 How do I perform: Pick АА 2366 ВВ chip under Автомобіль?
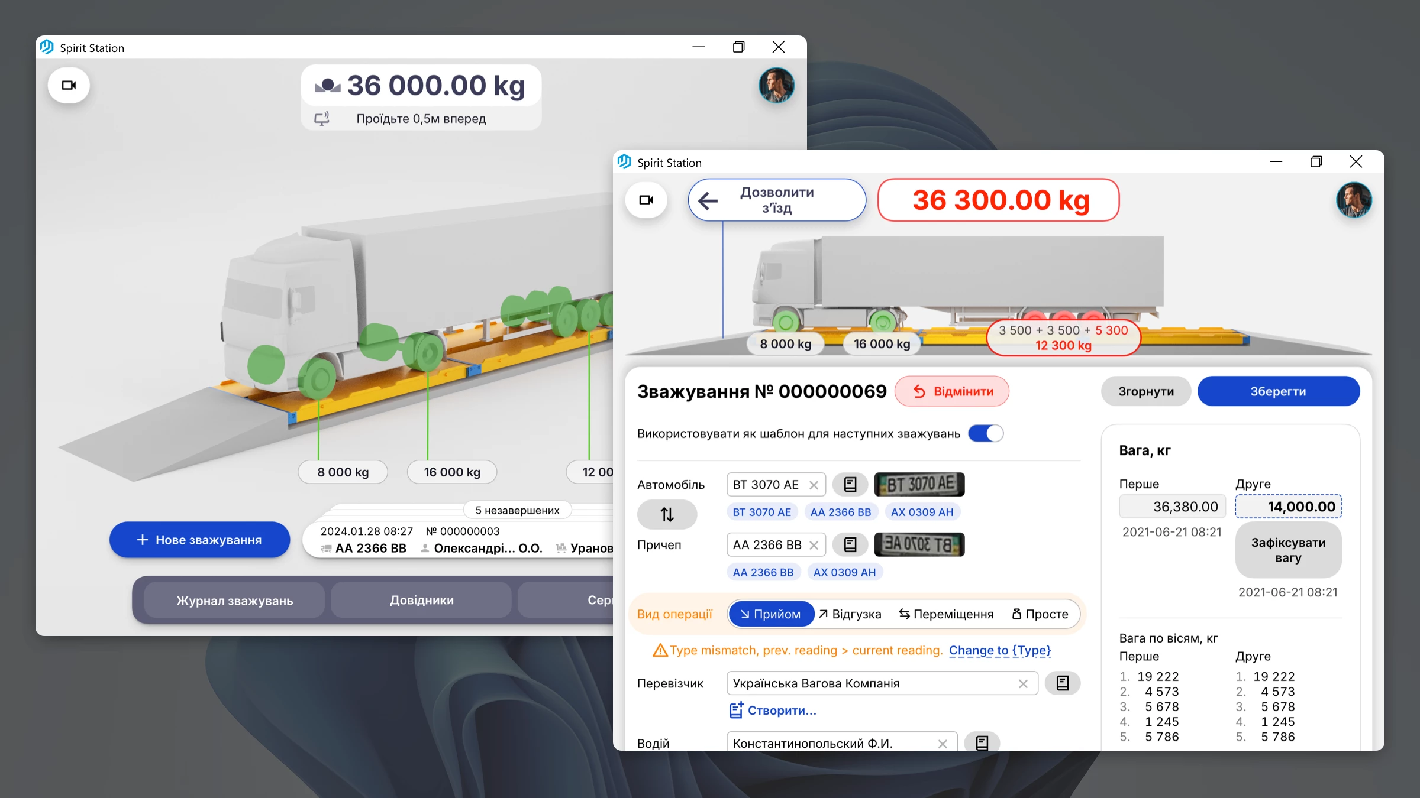tap(841, 512)
